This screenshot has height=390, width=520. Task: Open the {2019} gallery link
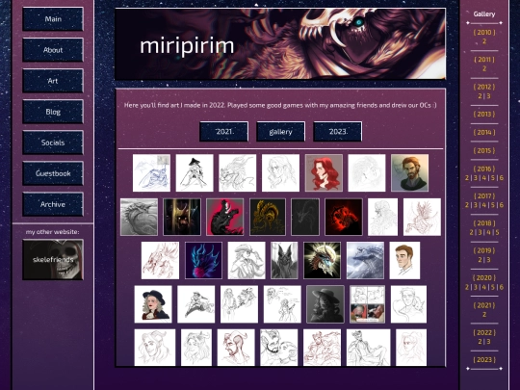[484, 250]
